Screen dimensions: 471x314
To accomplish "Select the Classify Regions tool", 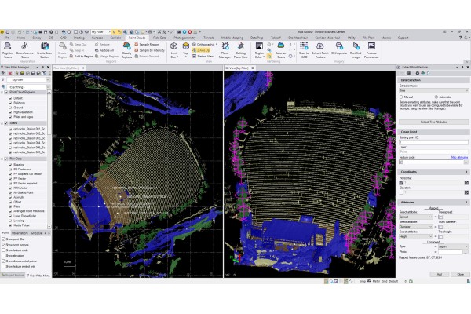I will (126, 49).
